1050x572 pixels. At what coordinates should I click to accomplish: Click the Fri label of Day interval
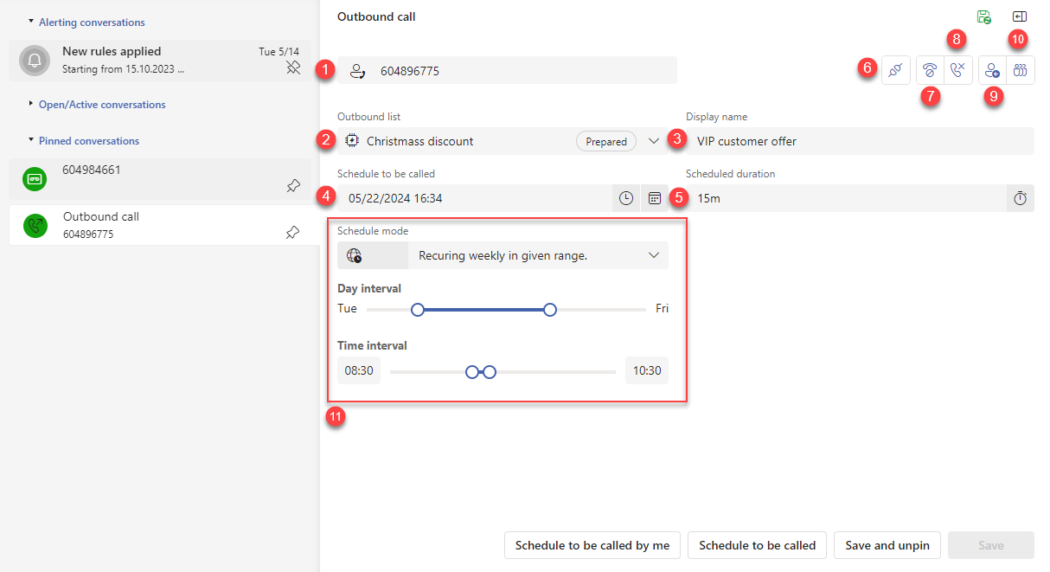click(663, 308)
